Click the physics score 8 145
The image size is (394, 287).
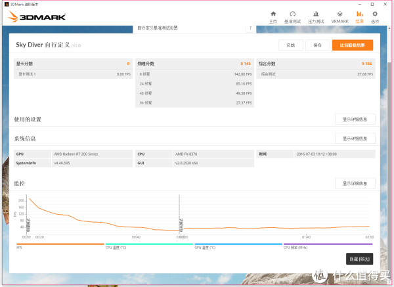(246, 64)
